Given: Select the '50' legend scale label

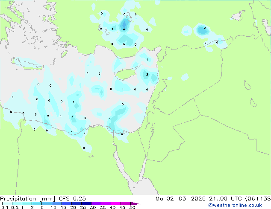Looking at the screenshot, I should click(x=132, y=207).
